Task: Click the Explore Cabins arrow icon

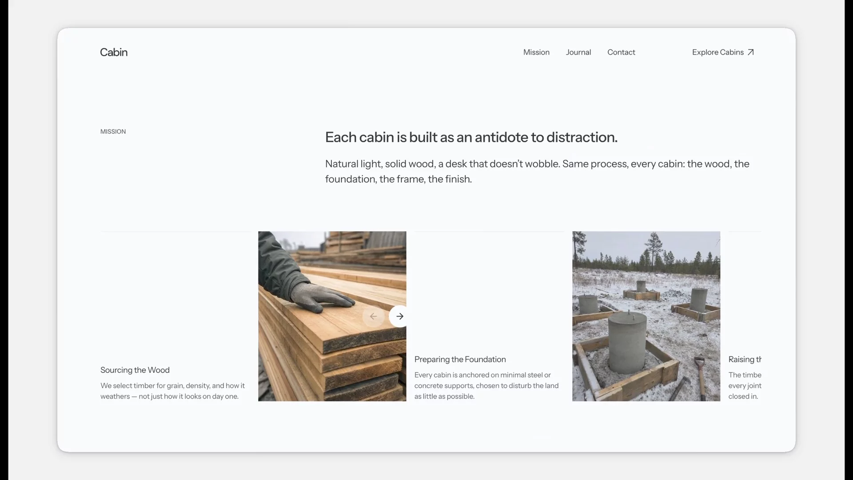Action: tap(751, 52)
